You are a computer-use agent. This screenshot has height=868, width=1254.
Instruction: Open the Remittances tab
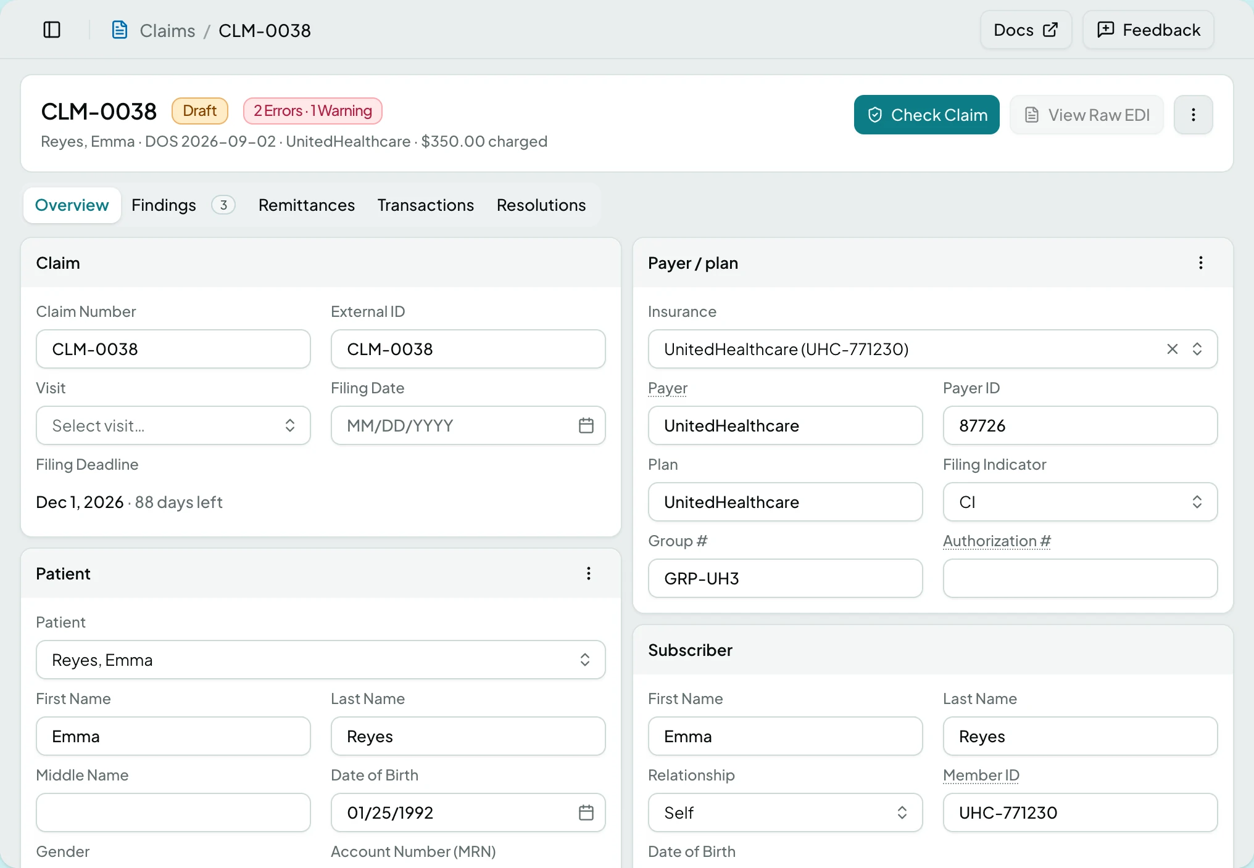coord(307,205)
